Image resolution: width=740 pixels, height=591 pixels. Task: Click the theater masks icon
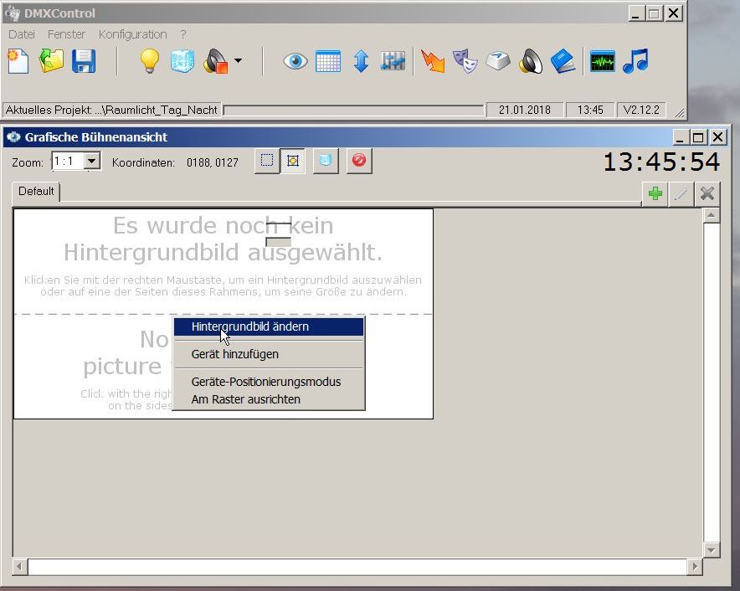[465, 61]
